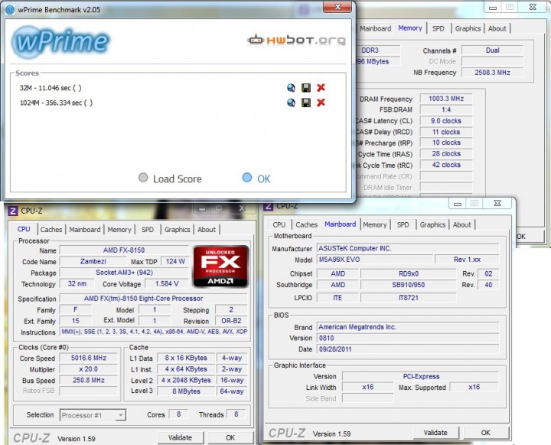Click CPU-Z icon in the Mainboard window title bar
551x445 pixels.
pyautogui.click(x=268, y=206)
